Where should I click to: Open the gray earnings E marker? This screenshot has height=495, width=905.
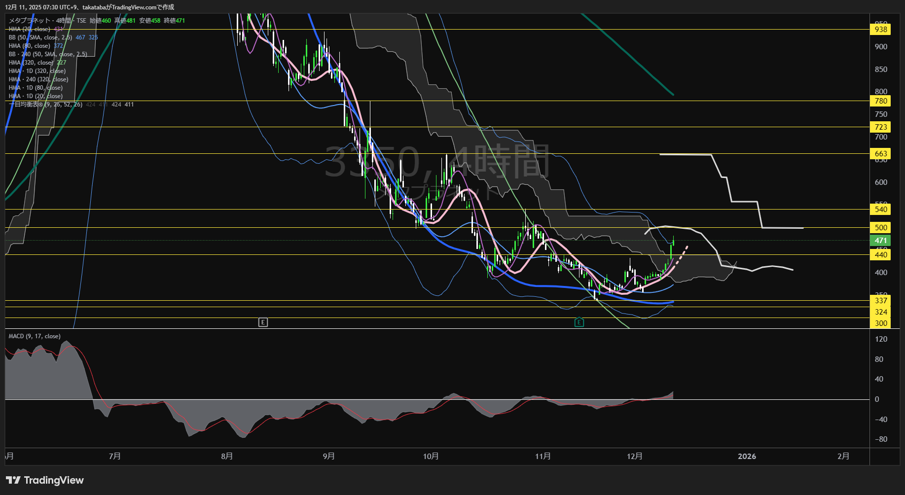pyautogui.click(x=263, y=322)
